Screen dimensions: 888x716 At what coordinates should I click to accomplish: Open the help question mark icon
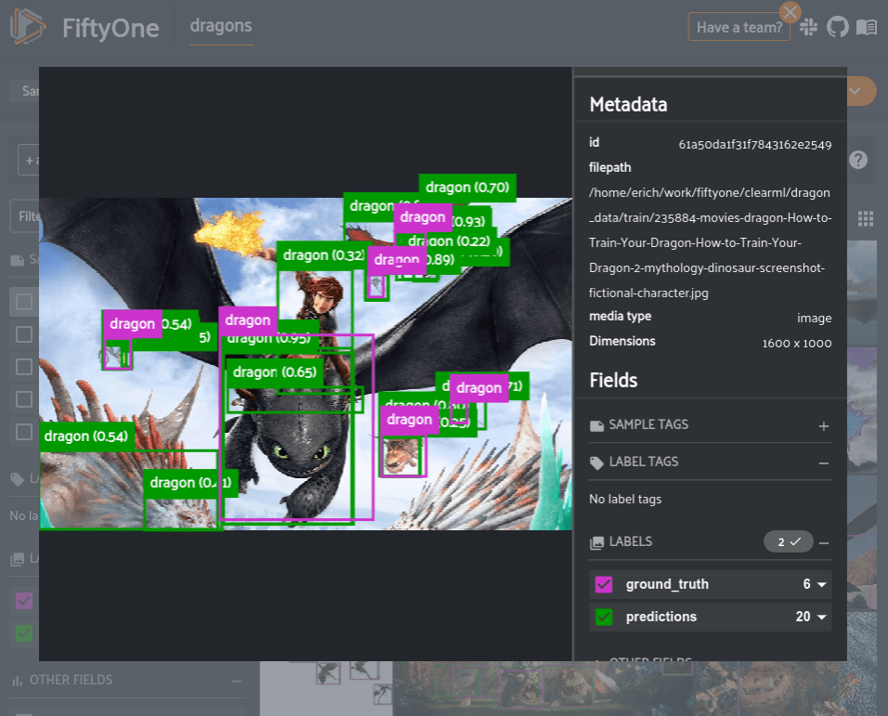coord(858,160)
